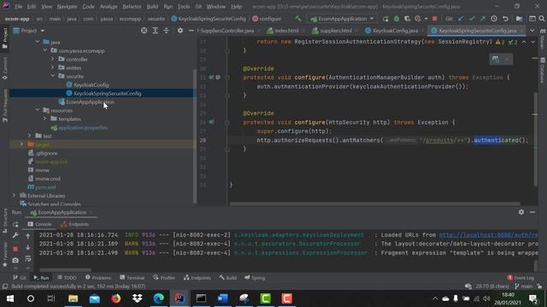
Task: Click the console horizontal scrollbar
Action: click(65, 269)
